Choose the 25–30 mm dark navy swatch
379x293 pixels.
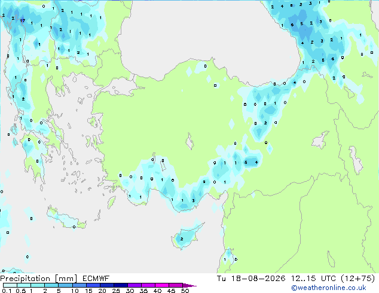120,285
